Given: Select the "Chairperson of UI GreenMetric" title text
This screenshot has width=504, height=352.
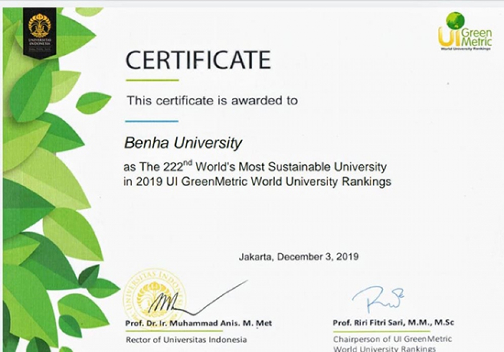Looking at the screenshot, I should (x=392, y=339).
